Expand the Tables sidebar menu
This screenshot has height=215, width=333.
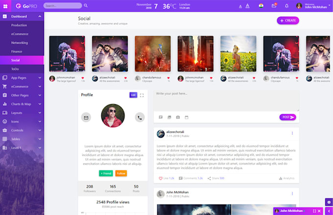click(22, 139)
